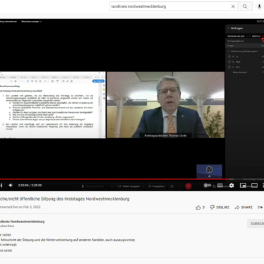This screenshot has width=264, height=264.
Task: Open the microphone options dropdown arrow
Action: pyautogui.click(x=112, y=186)
